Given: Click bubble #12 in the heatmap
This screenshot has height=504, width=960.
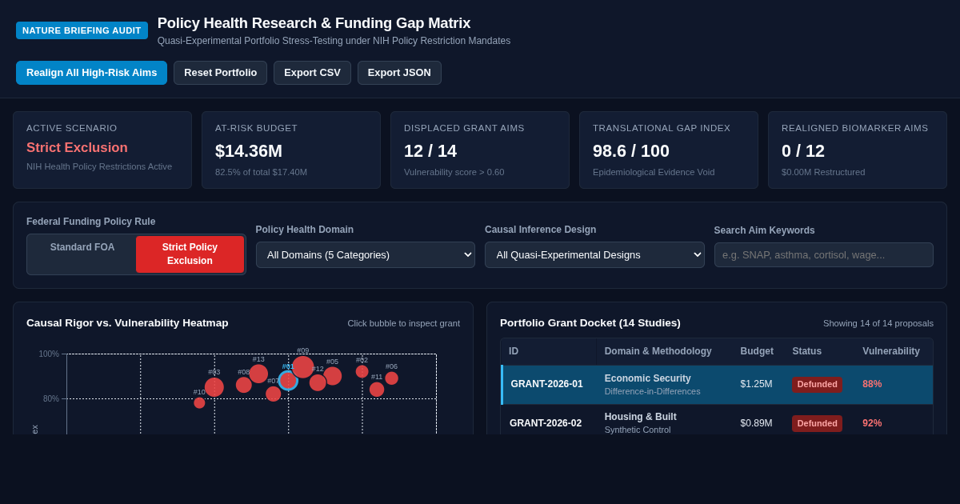Looking at the screenshot, I should (x=318, y=382).
